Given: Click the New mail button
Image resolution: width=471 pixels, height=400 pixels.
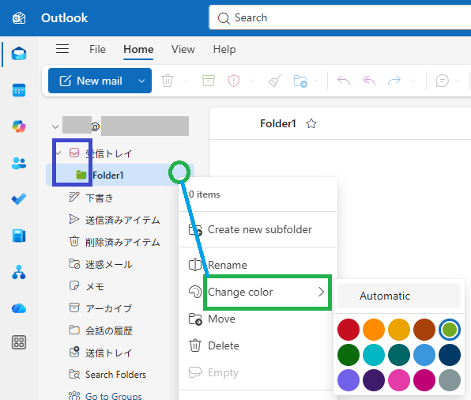Looking at the screenshot, I should point(91,81).
